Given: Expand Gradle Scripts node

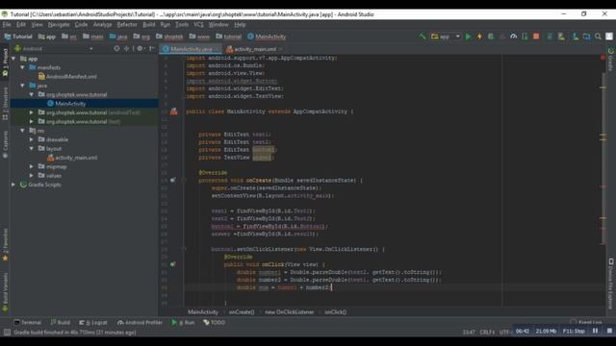Looking at the screenshot, I should tap(13, 185).
